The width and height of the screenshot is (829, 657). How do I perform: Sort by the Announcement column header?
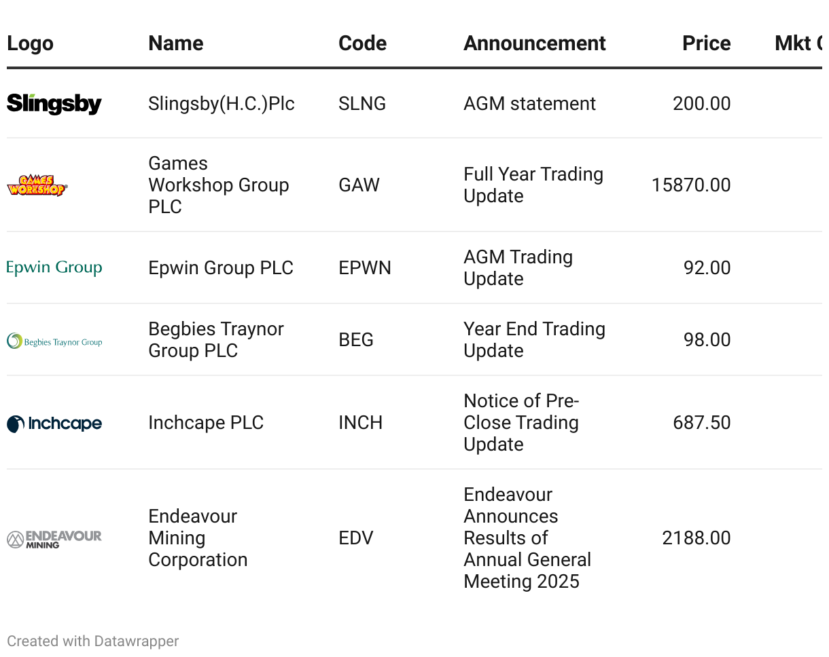534,43
